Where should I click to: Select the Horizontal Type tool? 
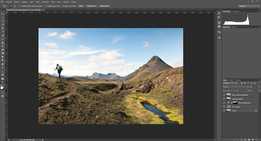point(3,68)
